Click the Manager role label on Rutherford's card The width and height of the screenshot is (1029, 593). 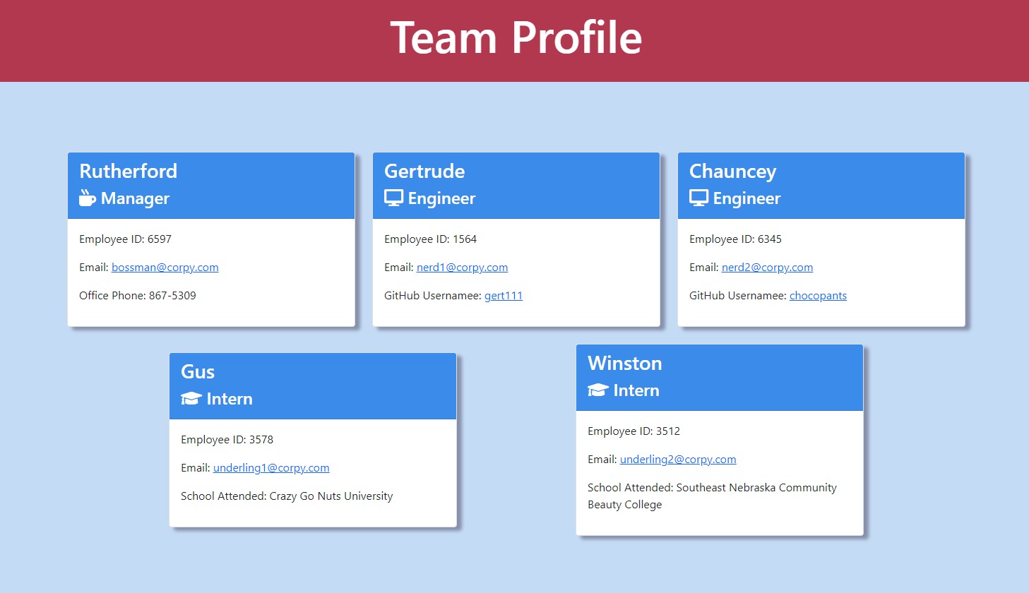(133, 198)
